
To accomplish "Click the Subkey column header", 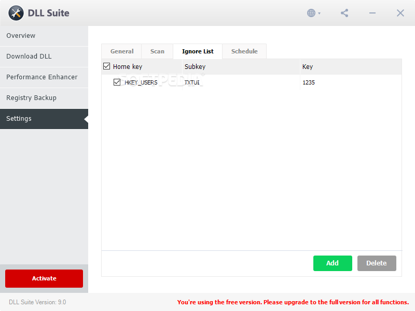I will click(241, 67).
